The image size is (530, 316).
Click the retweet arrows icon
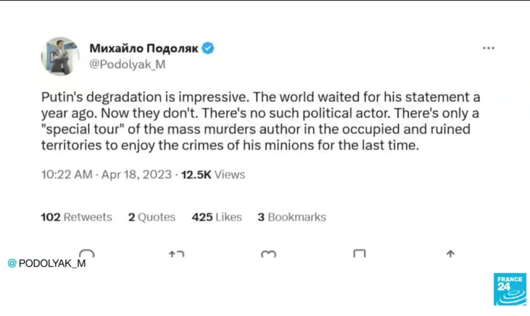coord(176,254)
